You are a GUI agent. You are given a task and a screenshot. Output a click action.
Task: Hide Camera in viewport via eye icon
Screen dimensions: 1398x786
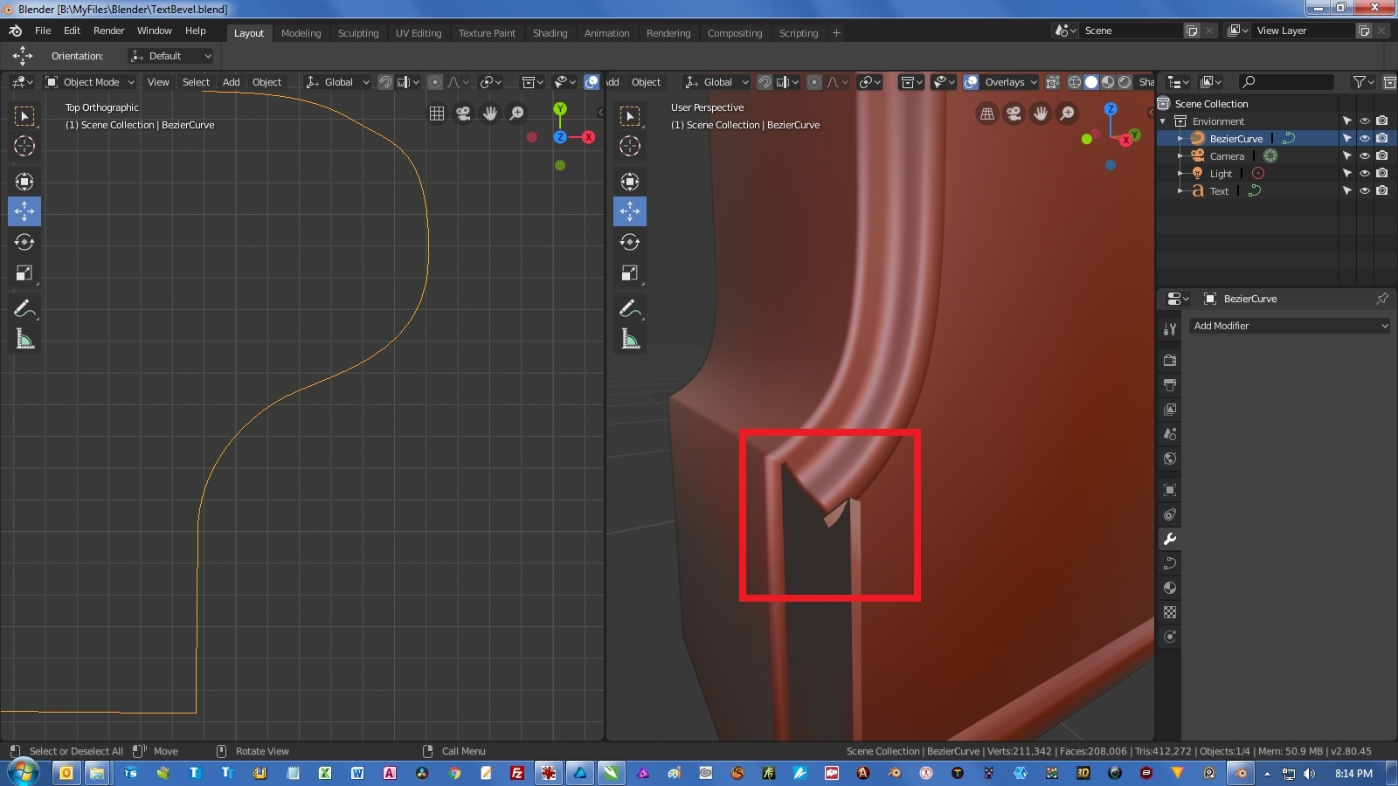(x=1364, y=155)
